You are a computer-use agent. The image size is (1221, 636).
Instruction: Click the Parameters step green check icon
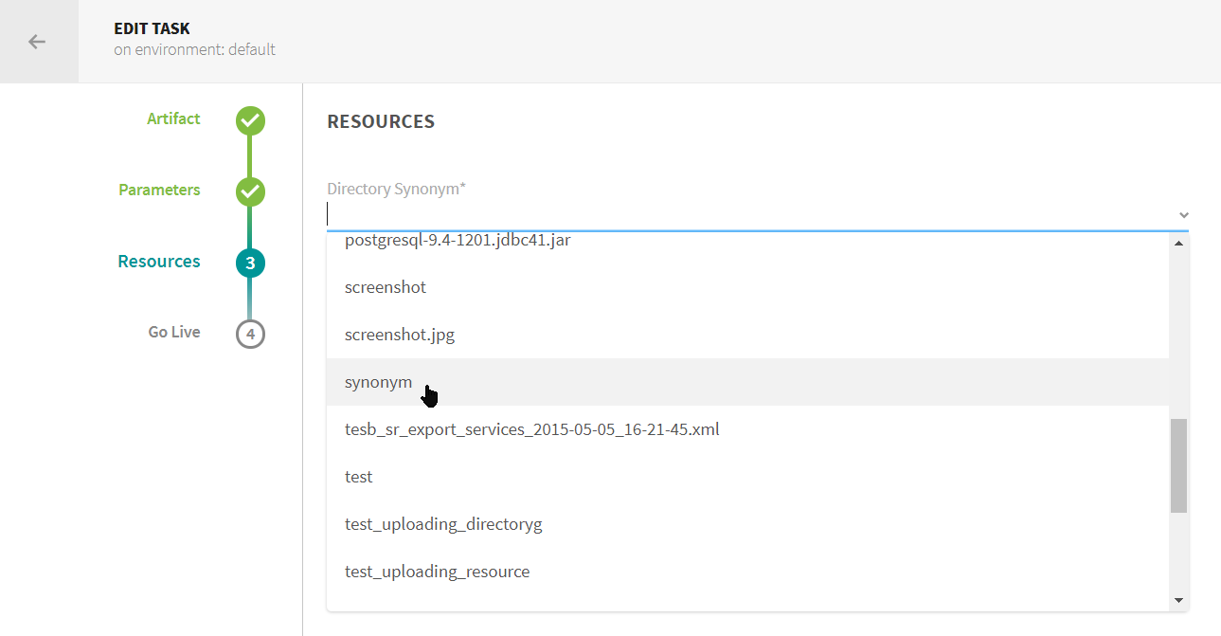[249, 191]
